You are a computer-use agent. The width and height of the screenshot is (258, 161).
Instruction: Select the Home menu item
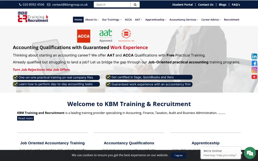tap(78, 20)
